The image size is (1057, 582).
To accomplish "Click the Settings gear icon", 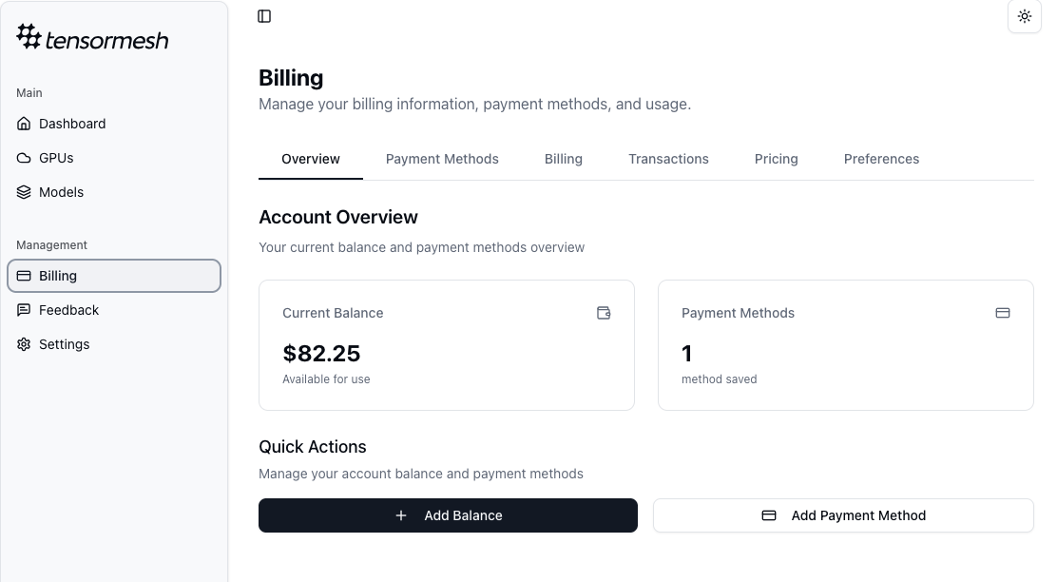I will pyautogui.click(x=23, y=344).
